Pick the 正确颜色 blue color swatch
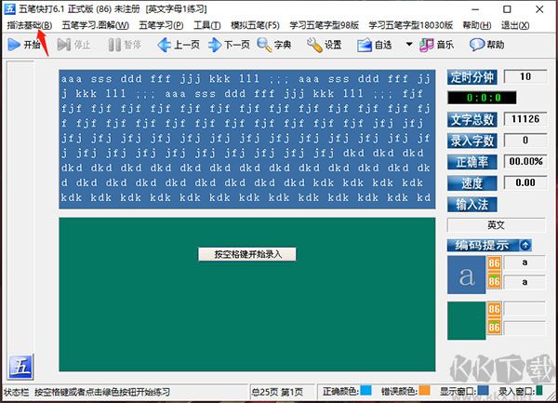Screen dimensions: 558x403 point(366,390)
